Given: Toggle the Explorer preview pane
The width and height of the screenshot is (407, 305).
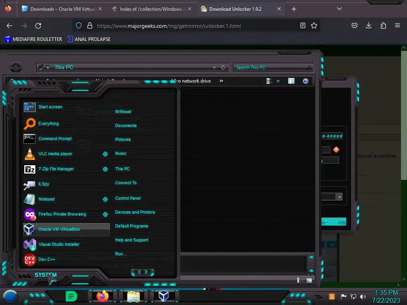Looking at the screenshot, I should click(x=291, y=81).
